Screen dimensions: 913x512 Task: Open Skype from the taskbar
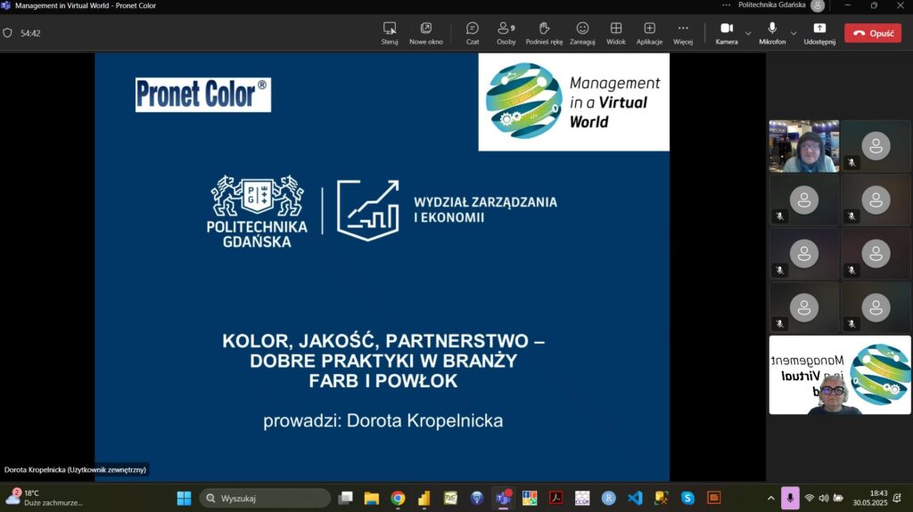pos(687,498)
